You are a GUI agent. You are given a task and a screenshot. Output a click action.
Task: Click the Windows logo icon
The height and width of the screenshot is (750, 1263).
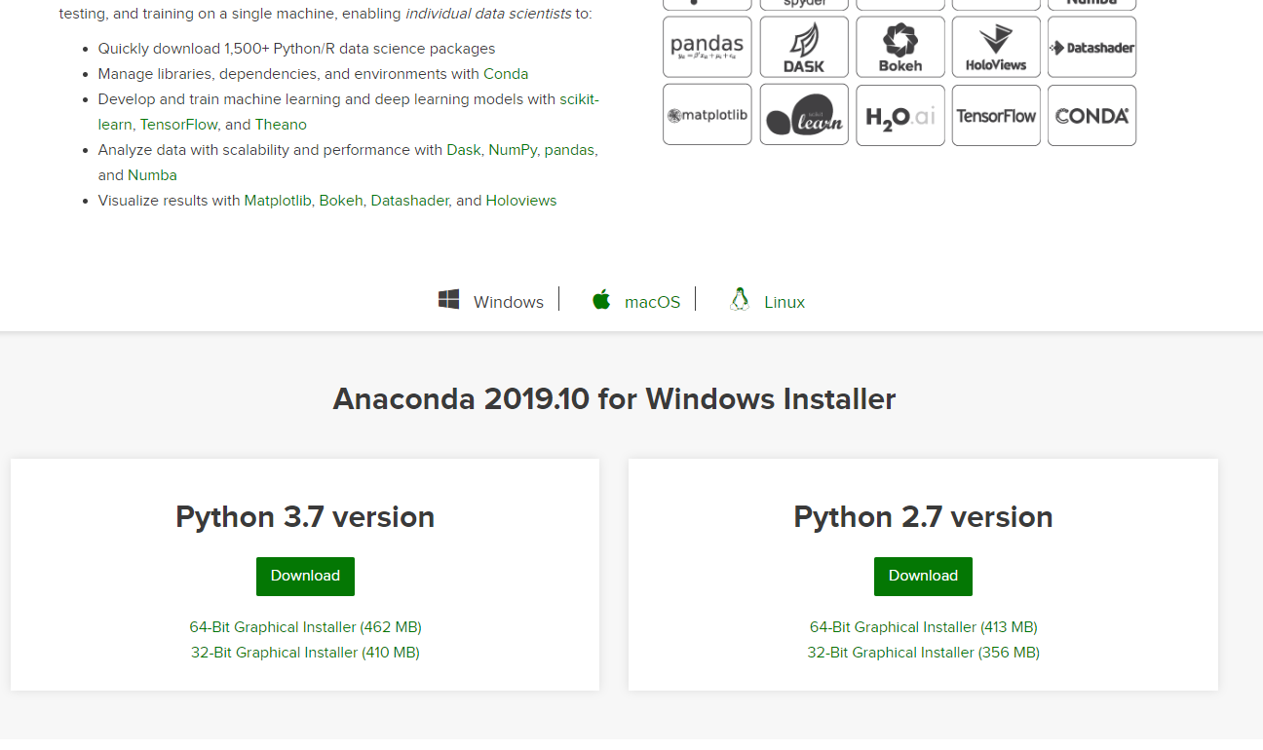(x=448, y=300)
